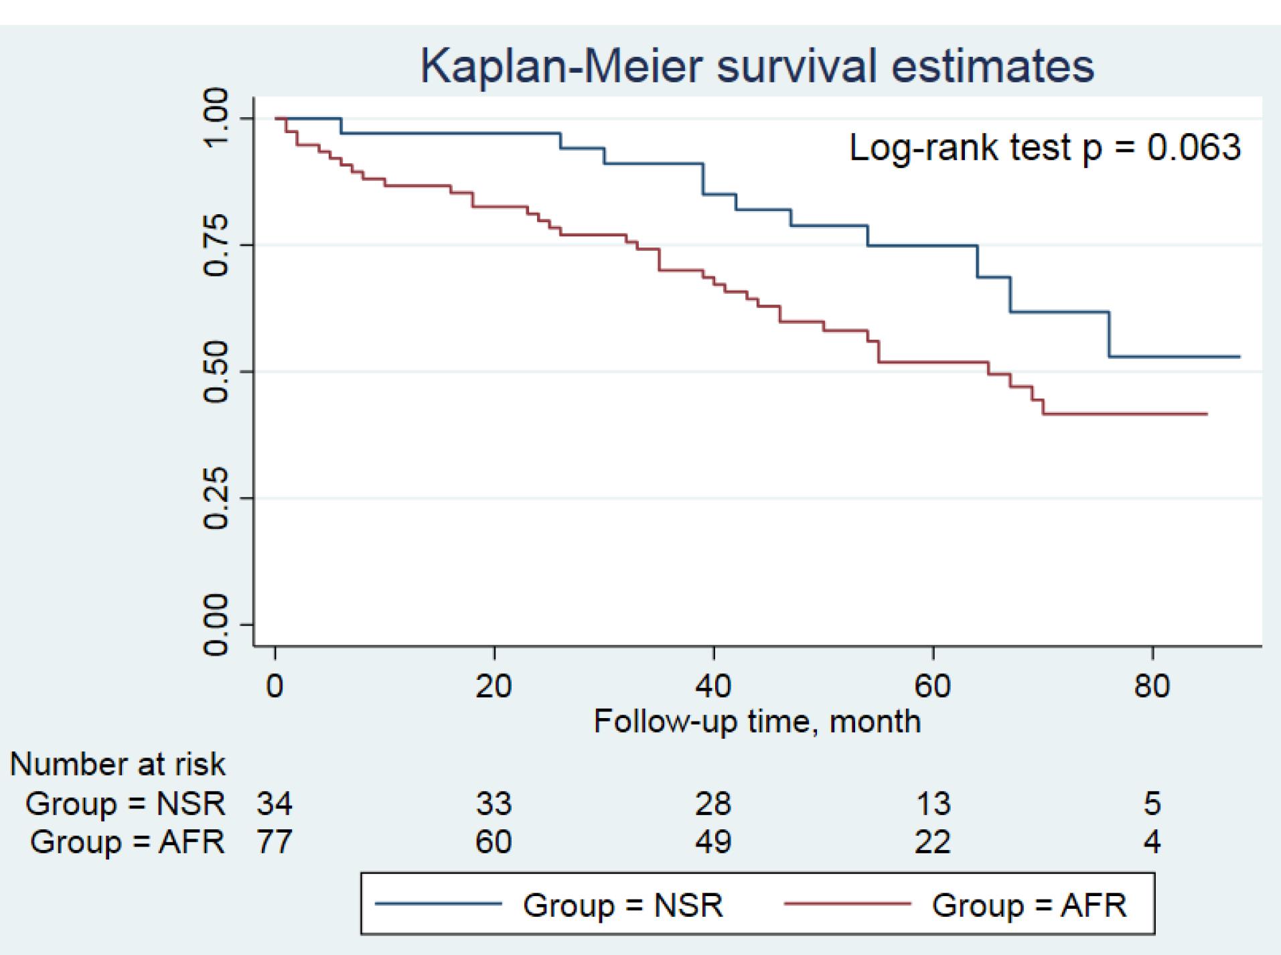Click the y-axis tick label 0.25

pos(216,498)
